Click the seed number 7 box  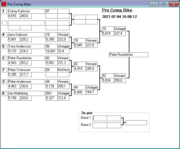click(4, 70)
